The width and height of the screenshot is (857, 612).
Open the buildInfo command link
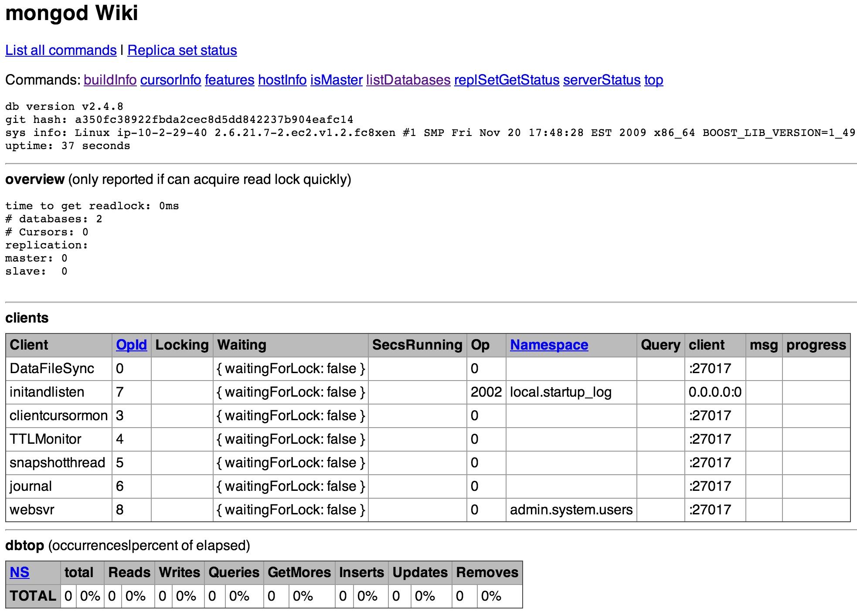coord(110,80)
